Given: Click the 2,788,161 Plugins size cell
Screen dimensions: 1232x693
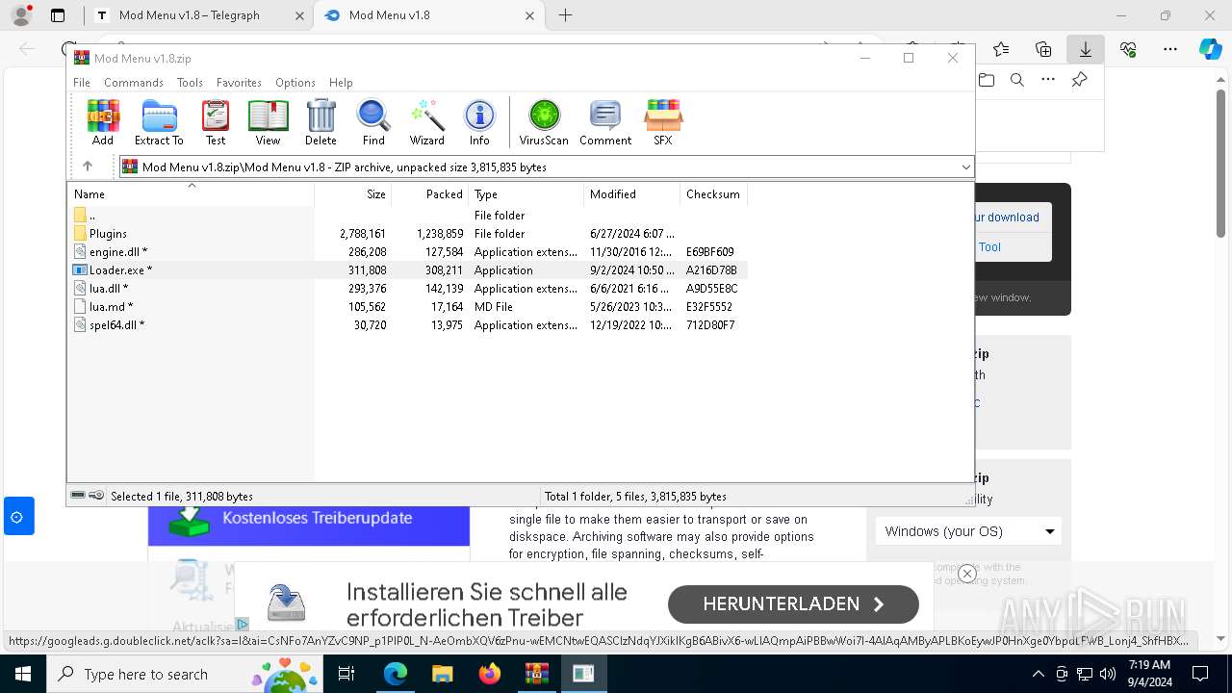Looking at the screenshot, I should coord(363,234).
